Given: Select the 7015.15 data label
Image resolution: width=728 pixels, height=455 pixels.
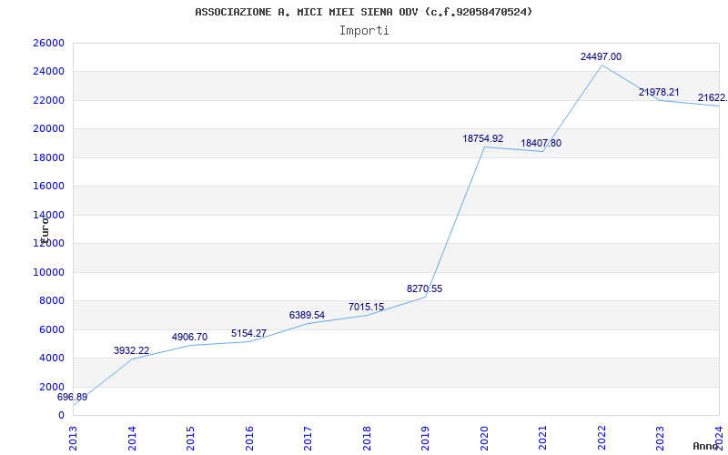Looking at the screenshot, I should [x=367, y=307].
